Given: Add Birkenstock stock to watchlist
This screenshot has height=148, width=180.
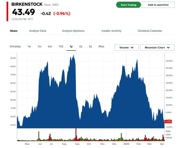Looking at the screenshot, I should (x=158, y=5).
